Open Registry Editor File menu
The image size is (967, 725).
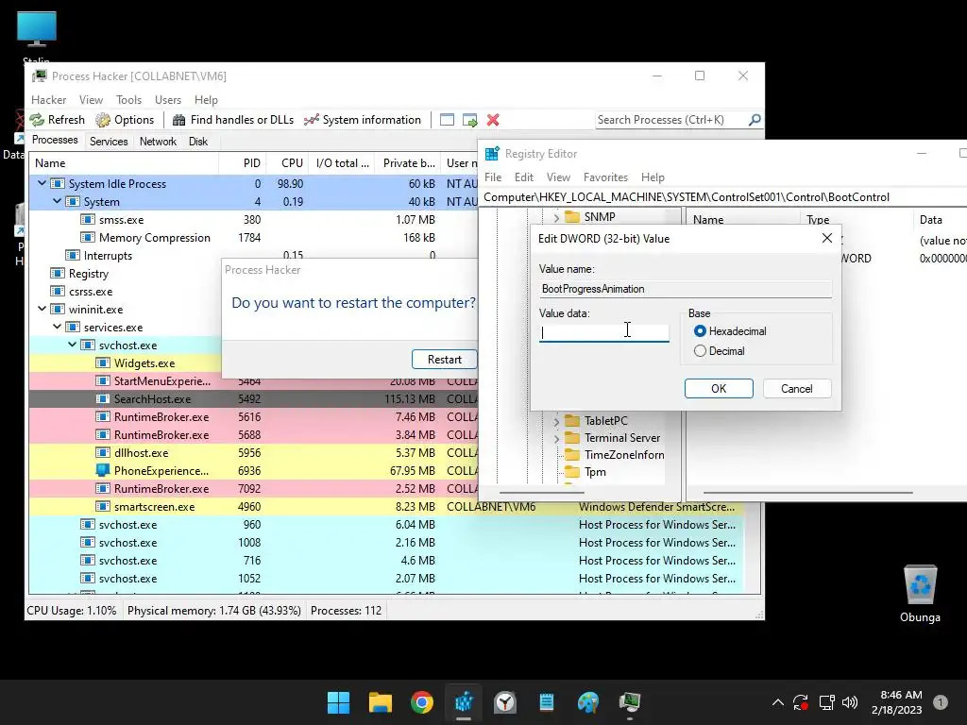[x=493, y=177]
